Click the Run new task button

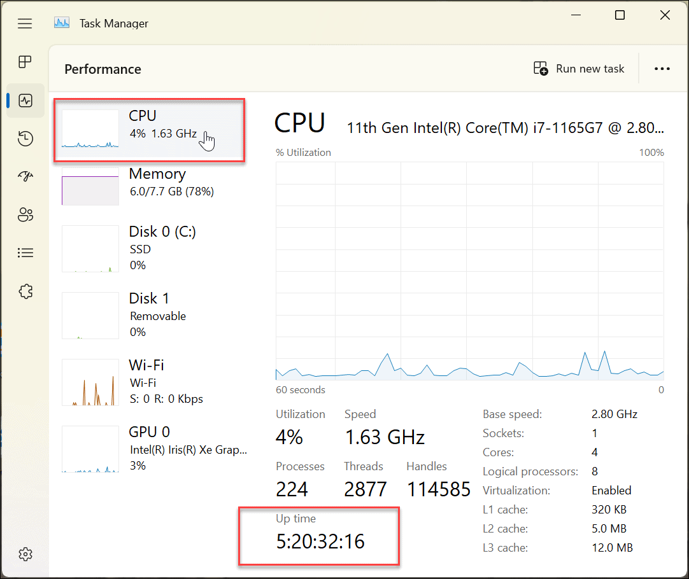tap(578, 69)
